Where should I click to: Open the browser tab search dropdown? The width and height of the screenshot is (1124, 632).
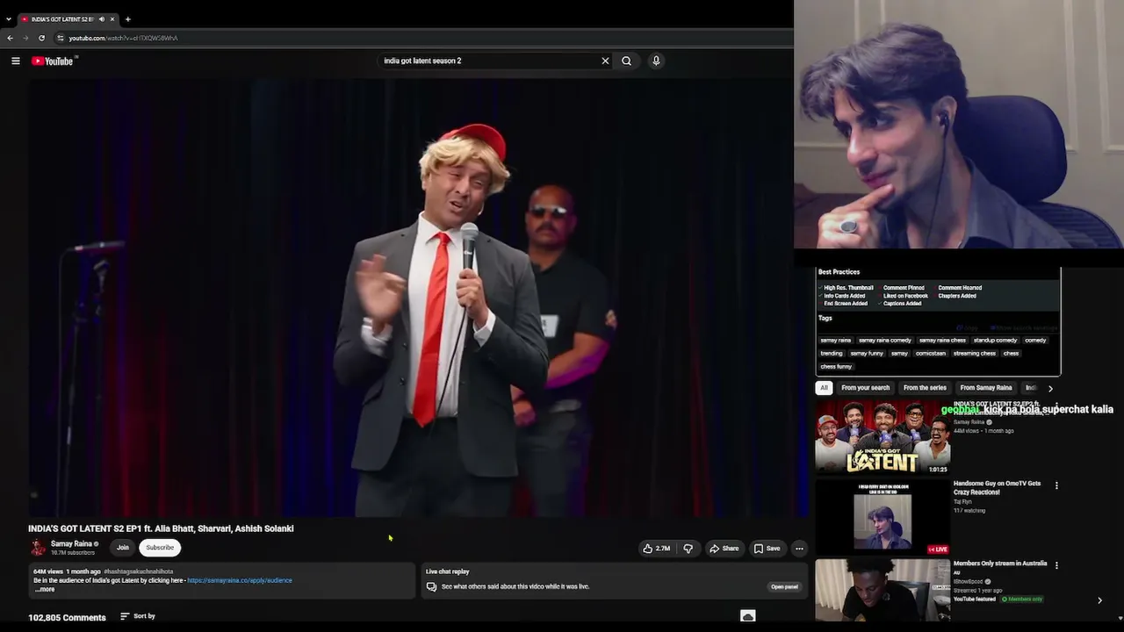pos(9,19)
